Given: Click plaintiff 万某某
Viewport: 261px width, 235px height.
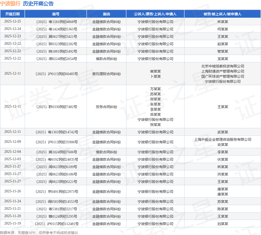Looking at the screenshot, I should [x=155, y=89].
